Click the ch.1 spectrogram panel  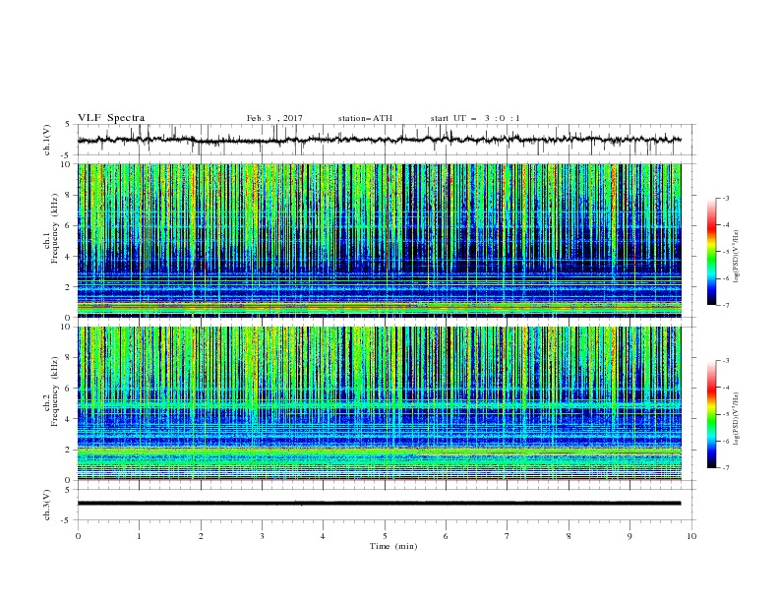click(x=380, y=240)
